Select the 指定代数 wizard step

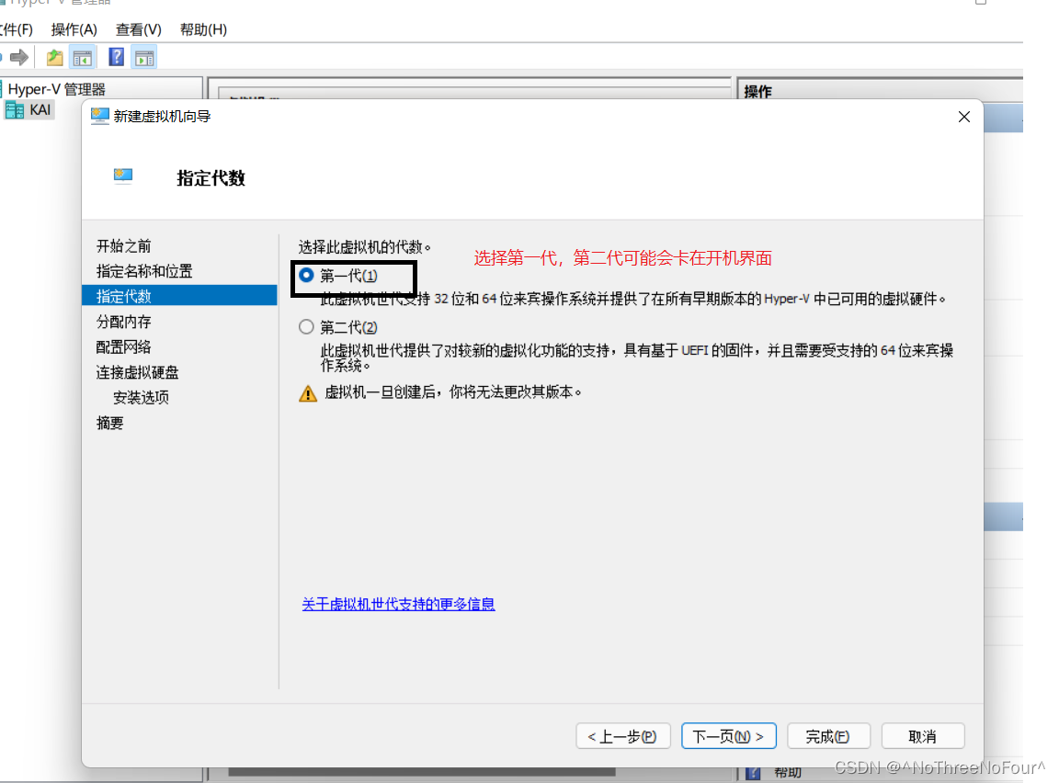[179, 296]
